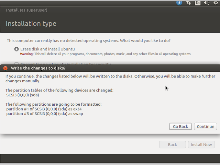Close the Write the changes dialog

[5, 68]
